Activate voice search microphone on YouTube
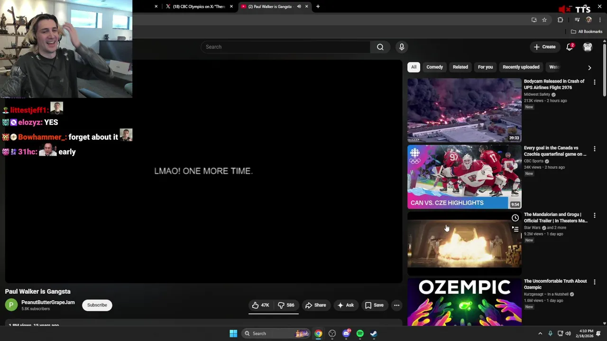Image resolution: width=607 pixels, height=341 pixels. [402, 47]
